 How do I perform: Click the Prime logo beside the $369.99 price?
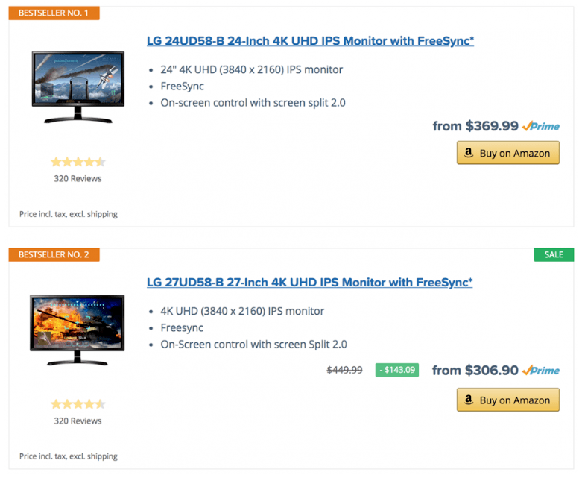[x=541, y=126]
